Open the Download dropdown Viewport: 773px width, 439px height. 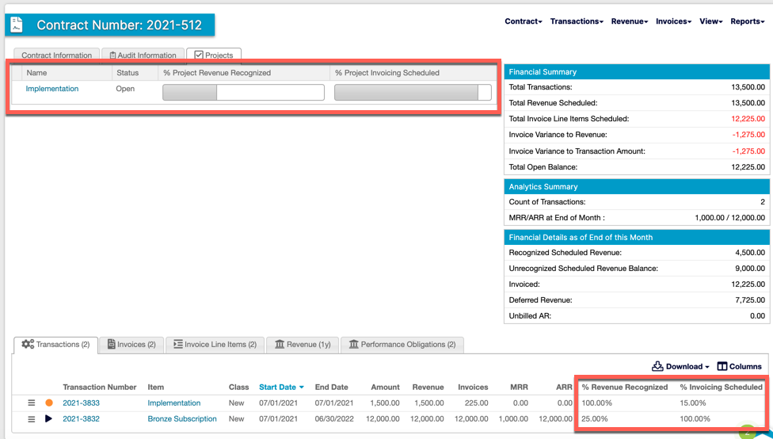[x=680, y=366]
